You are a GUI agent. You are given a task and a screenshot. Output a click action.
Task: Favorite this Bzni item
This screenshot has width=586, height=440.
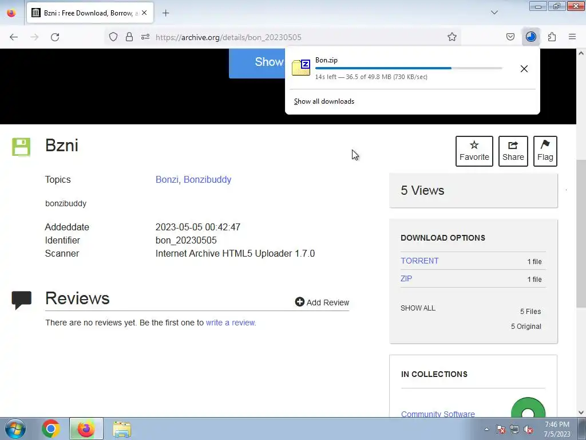pyautogui.click(x=474, y=151)
